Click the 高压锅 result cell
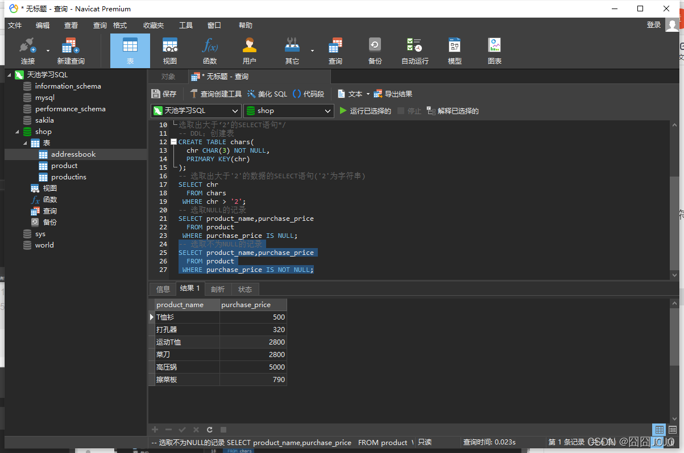The width and height of the screenshot is (684, 453). click(187, 367)
